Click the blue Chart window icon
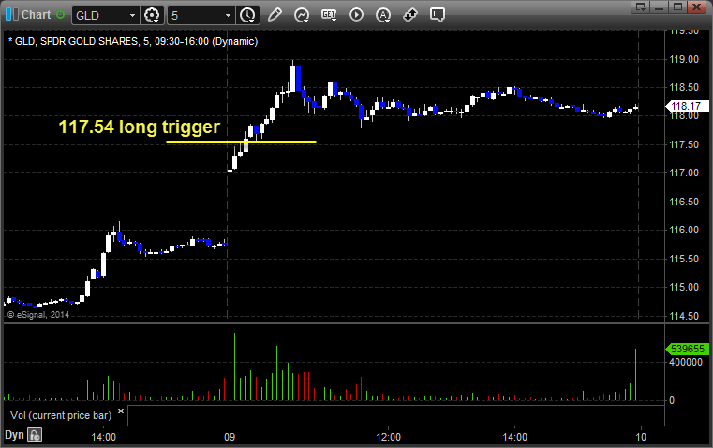Viewport: 713px width, 448px height. click(12, 15)
